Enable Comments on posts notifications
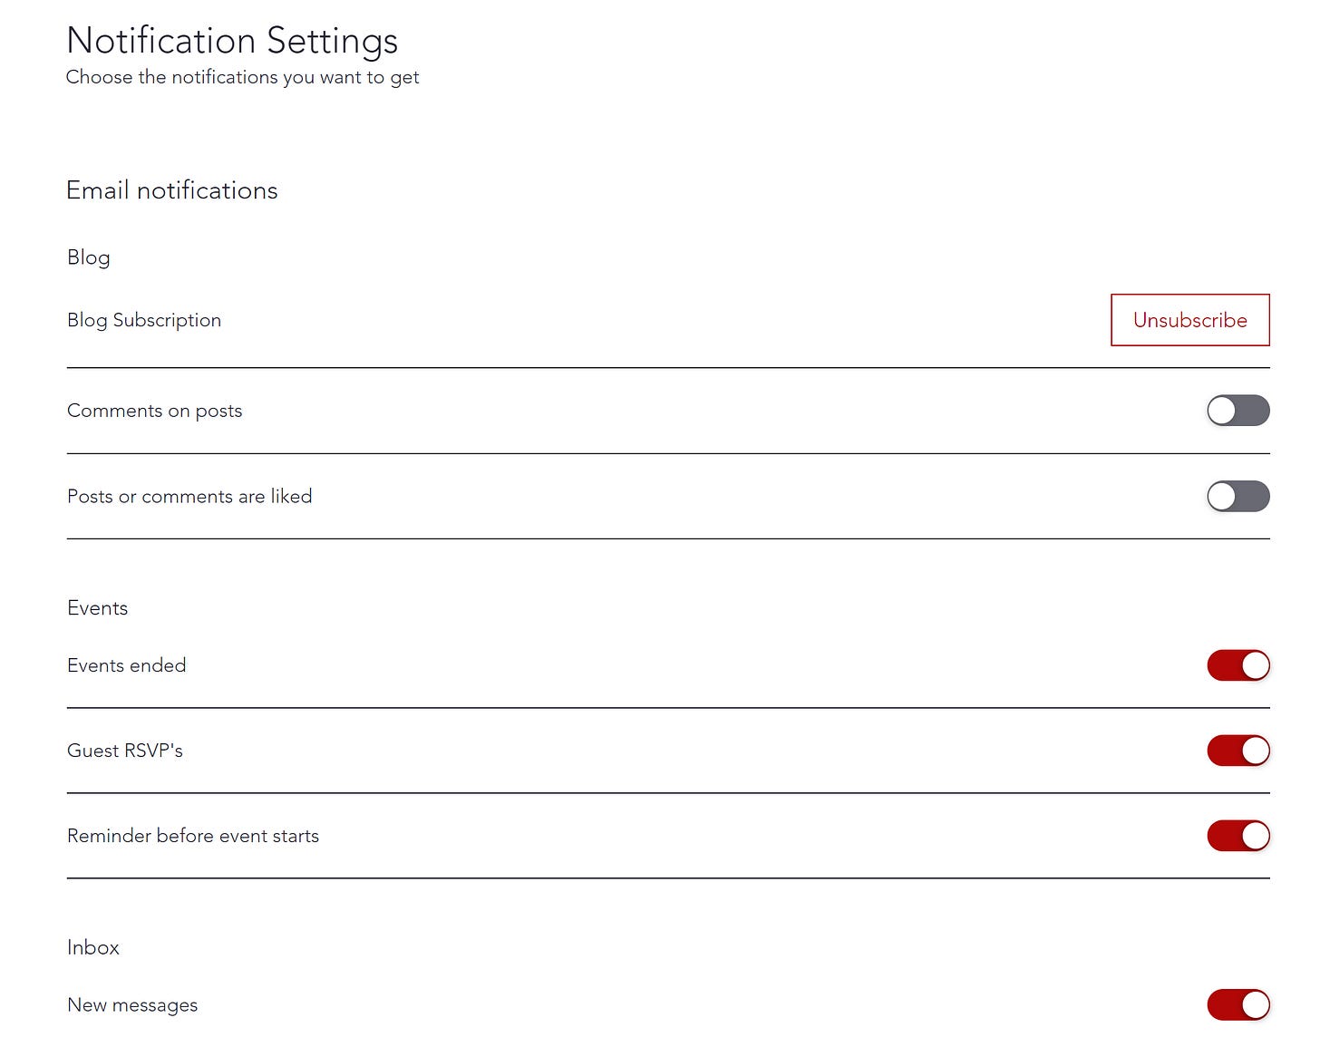This screenshot has height=1037, width=1320. (1237, 411)
